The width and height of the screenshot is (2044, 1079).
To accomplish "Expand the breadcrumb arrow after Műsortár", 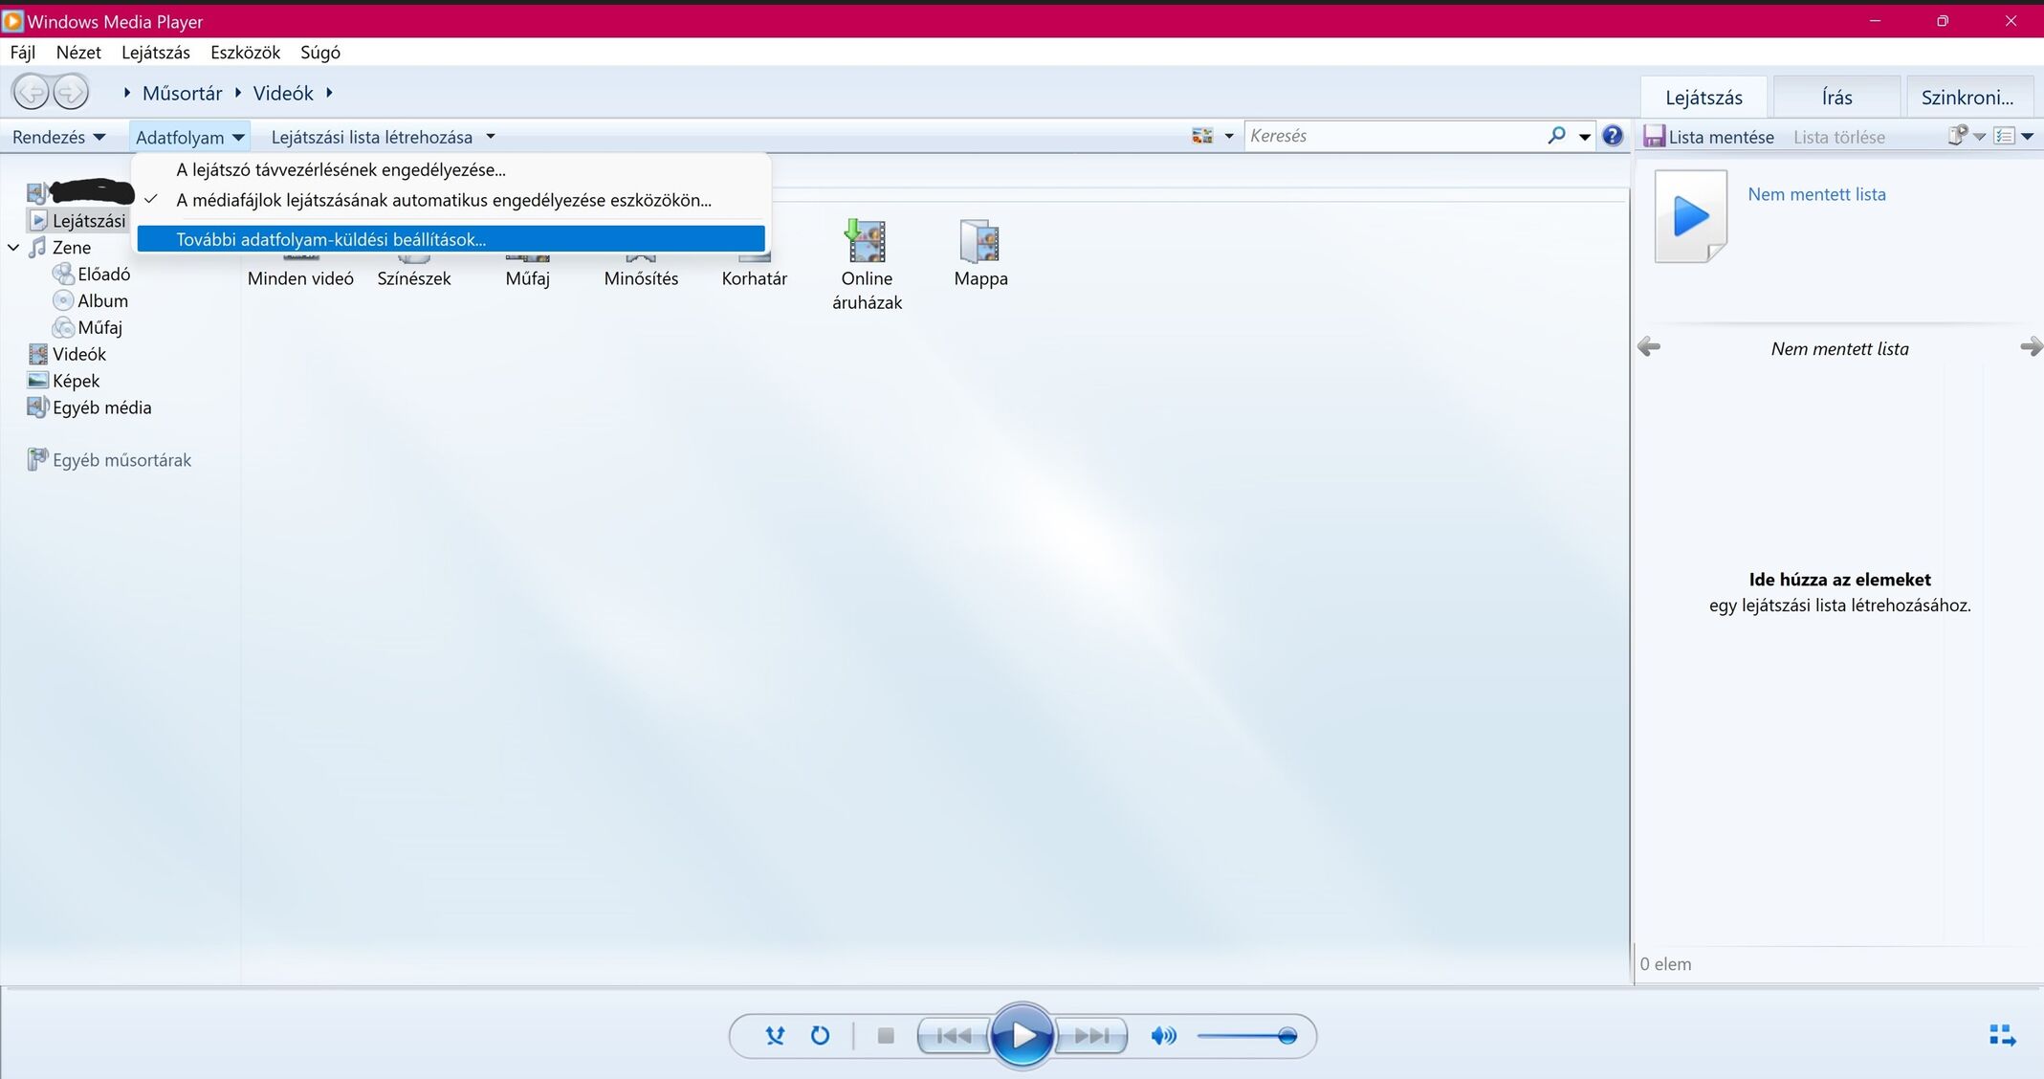I will [238, 93].
